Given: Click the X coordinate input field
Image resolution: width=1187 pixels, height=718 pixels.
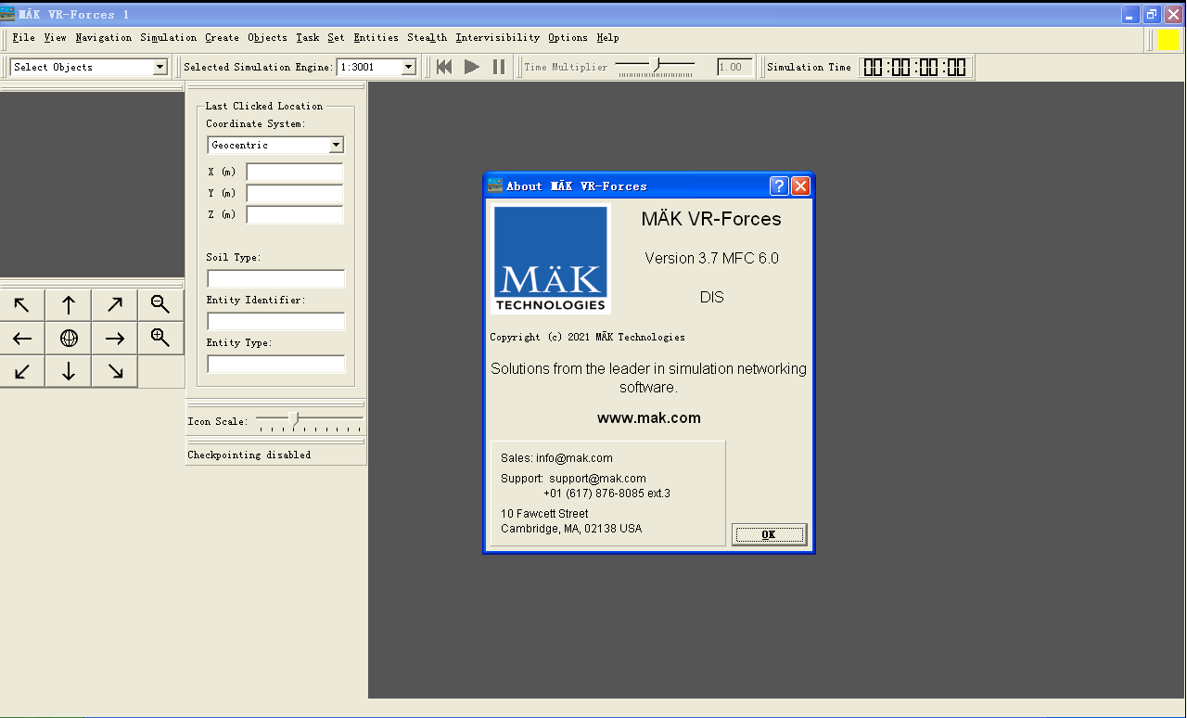Looking at the screenshot, I should tap(294, 172).
